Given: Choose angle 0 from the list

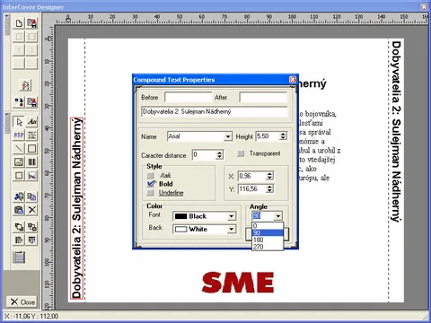Looking at the screenshot, I should (268, 226).
